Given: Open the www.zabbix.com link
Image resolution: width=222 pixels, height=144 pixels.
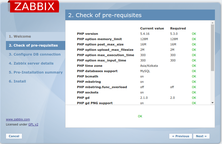Looking at the screenshot, I should point(18,119).
